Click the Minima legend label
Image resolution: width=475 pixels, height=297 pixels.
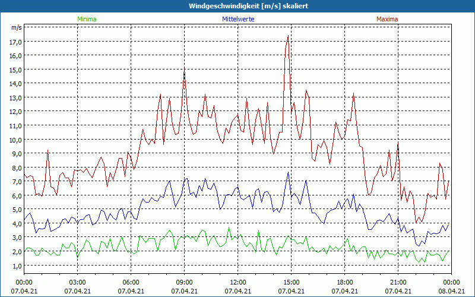87,19
